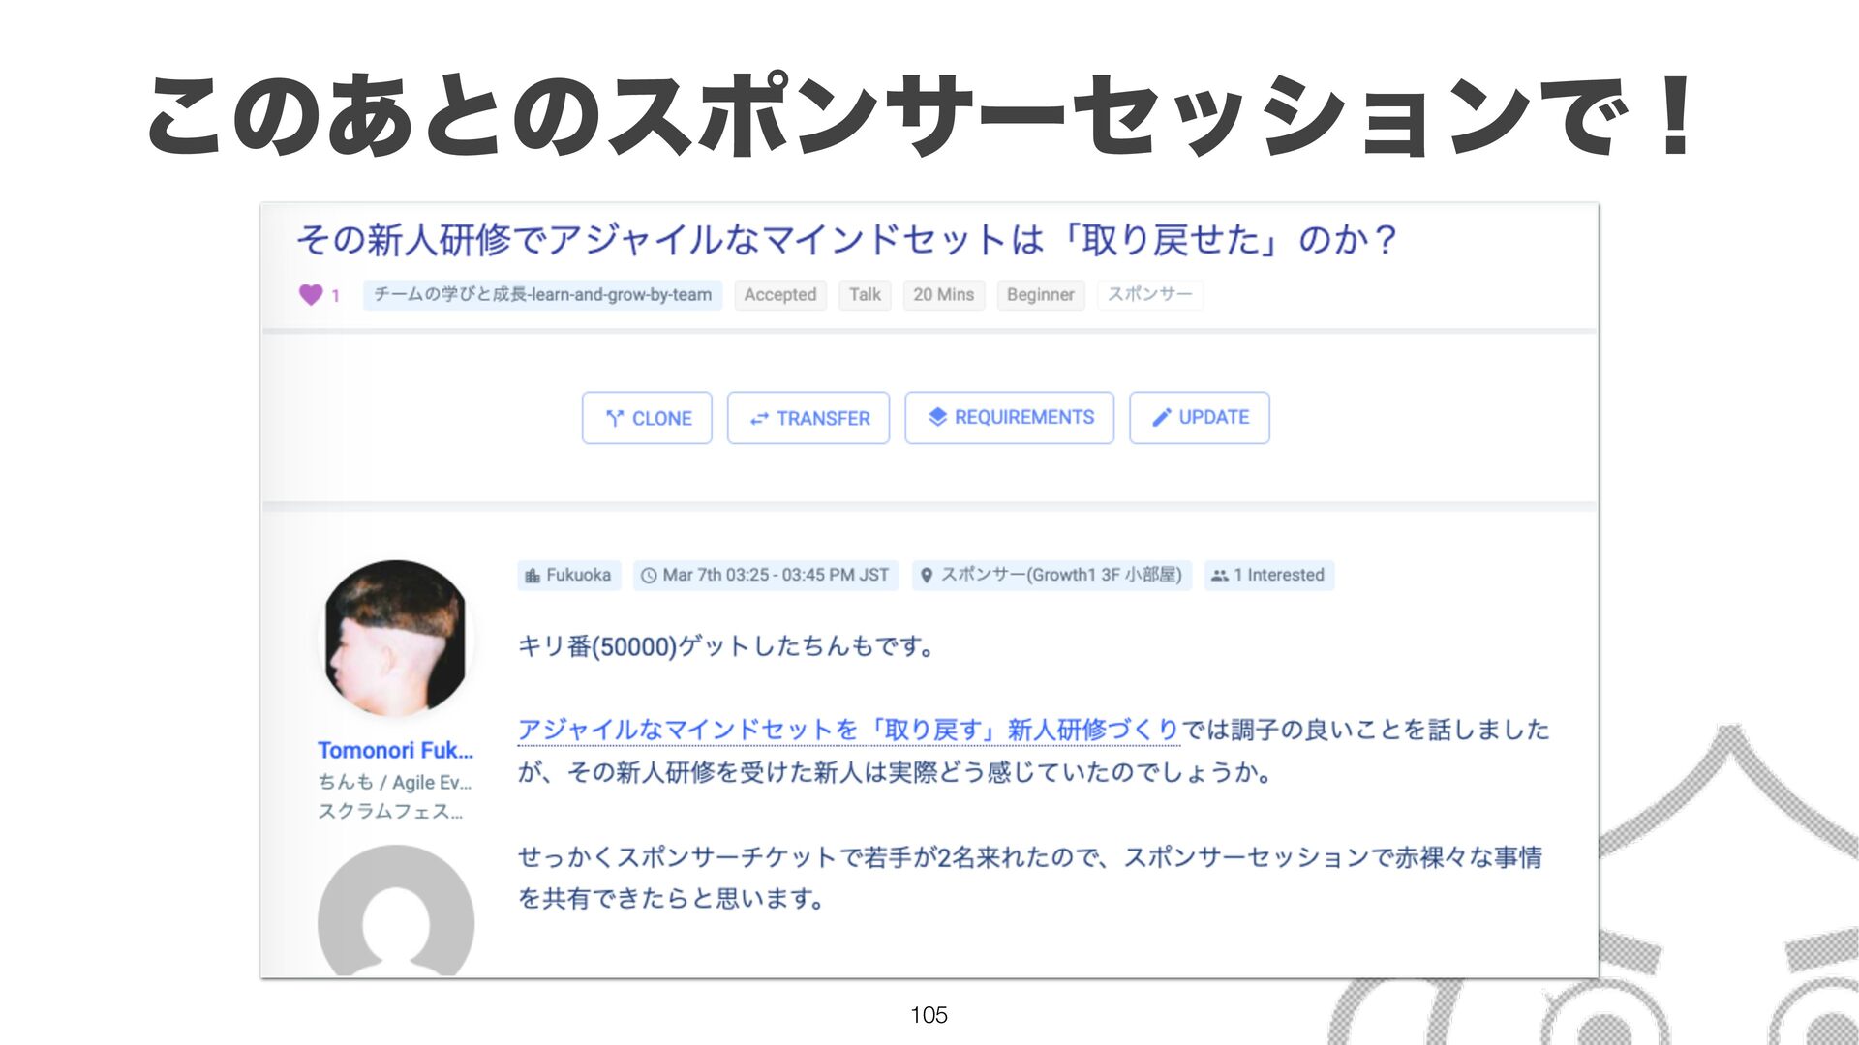Click the gray placeholder avatar
This screenshot has width=1859, height=1045.
[396, 911]
